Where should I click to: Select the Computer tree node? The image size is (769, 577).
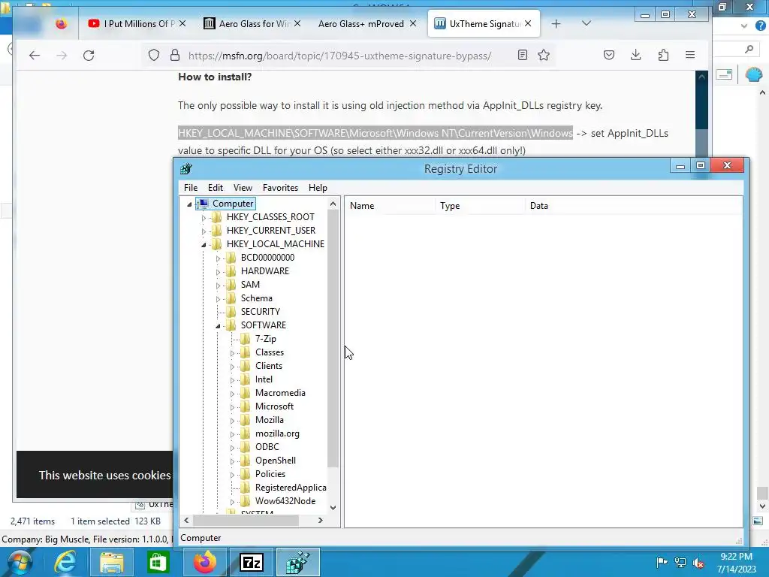tap(233, 204)
